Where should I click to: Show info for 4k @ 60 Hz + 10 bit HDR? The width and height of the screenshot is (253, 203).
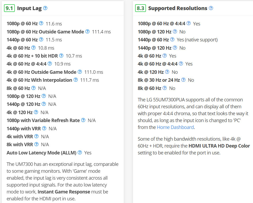[x=61, y=56]
